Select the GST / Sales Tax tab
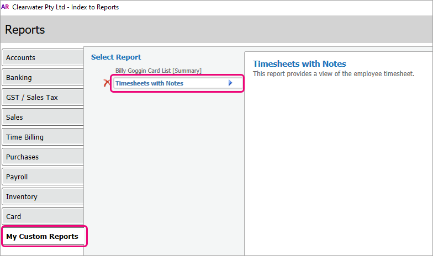433x256 pixels. (43, 97)
